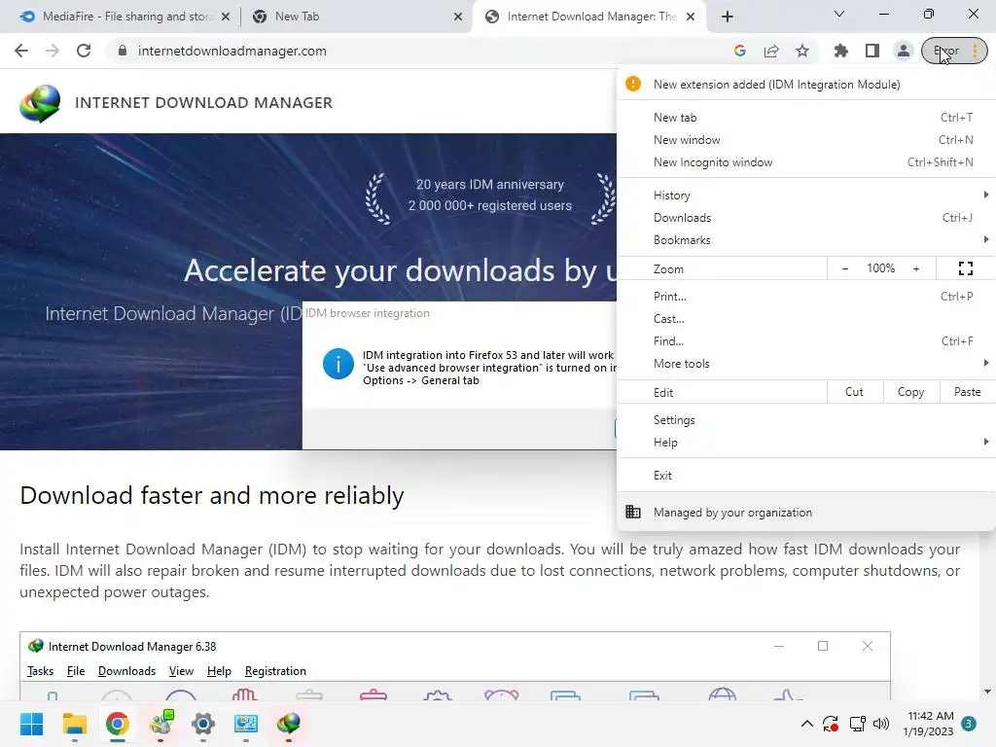The width and height of the screenshot is (996, 747).
Task: Expand the More tools submenu
Action: coord(806,364)
